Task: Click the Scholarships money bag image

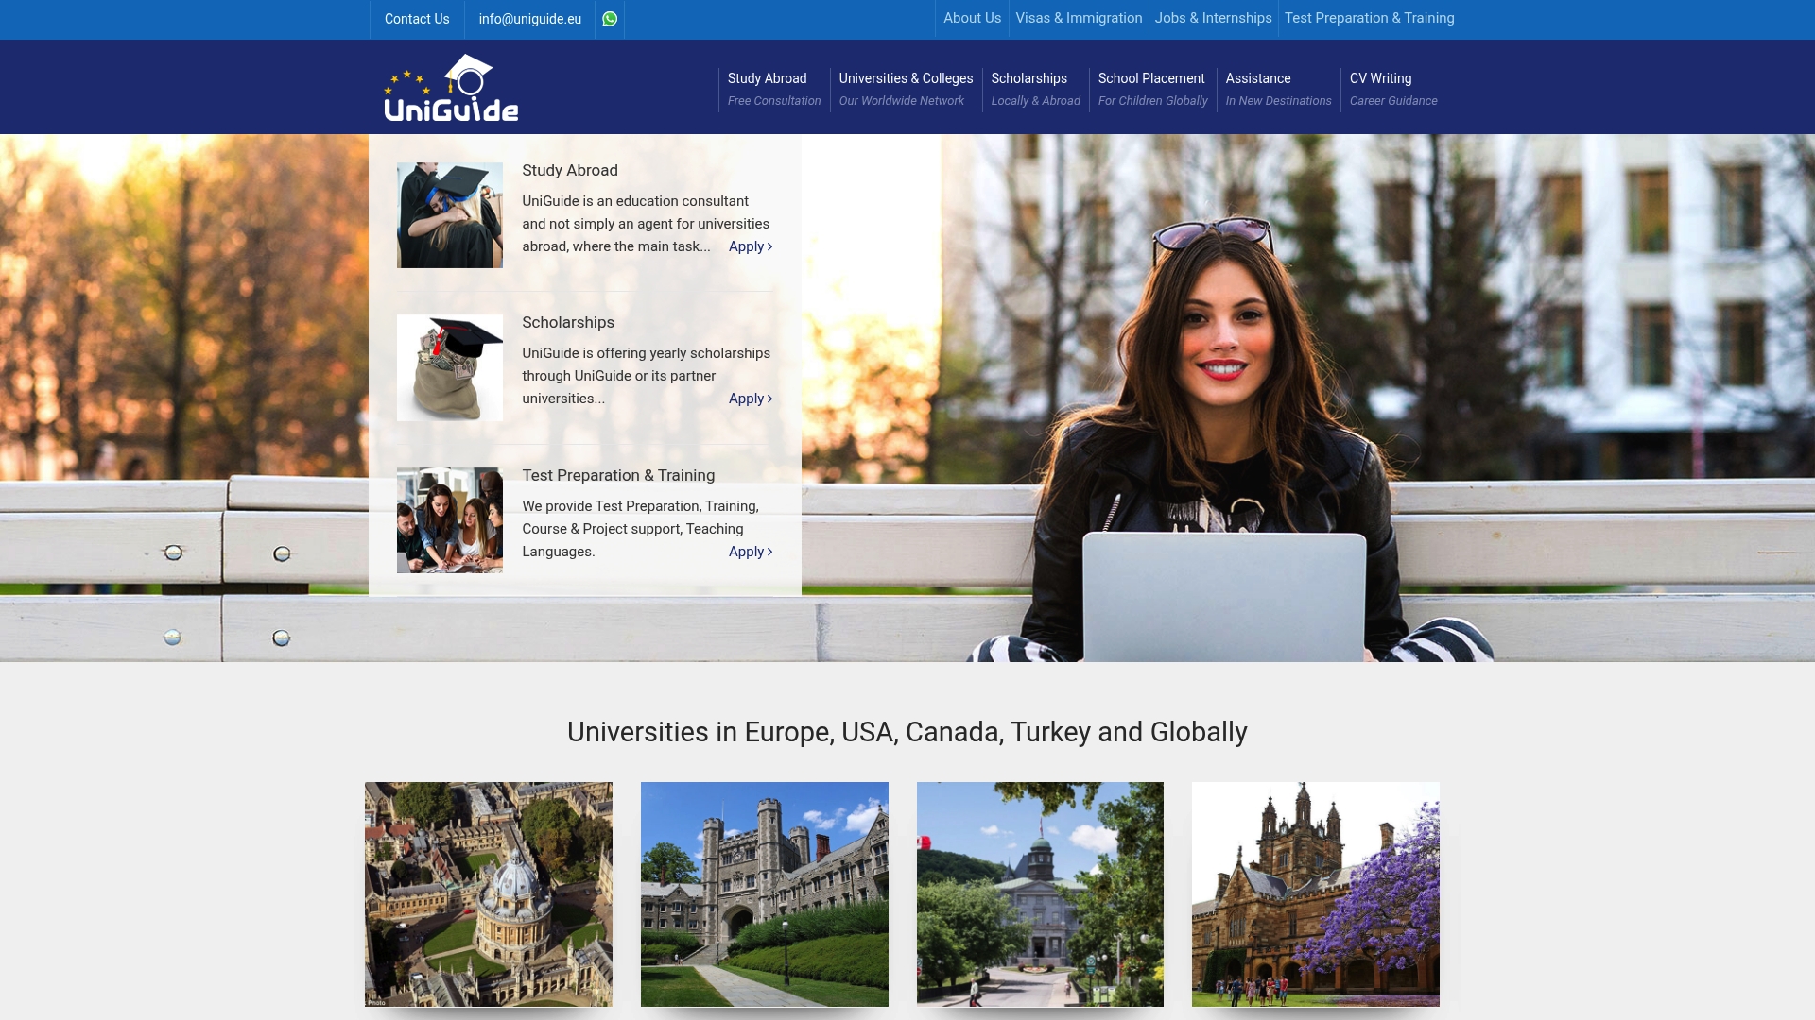Action: point(450,367)
